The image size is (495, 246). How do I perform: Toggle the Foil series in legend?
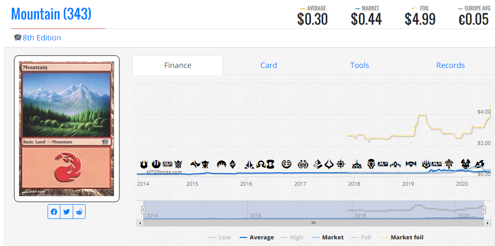point(361,237)
